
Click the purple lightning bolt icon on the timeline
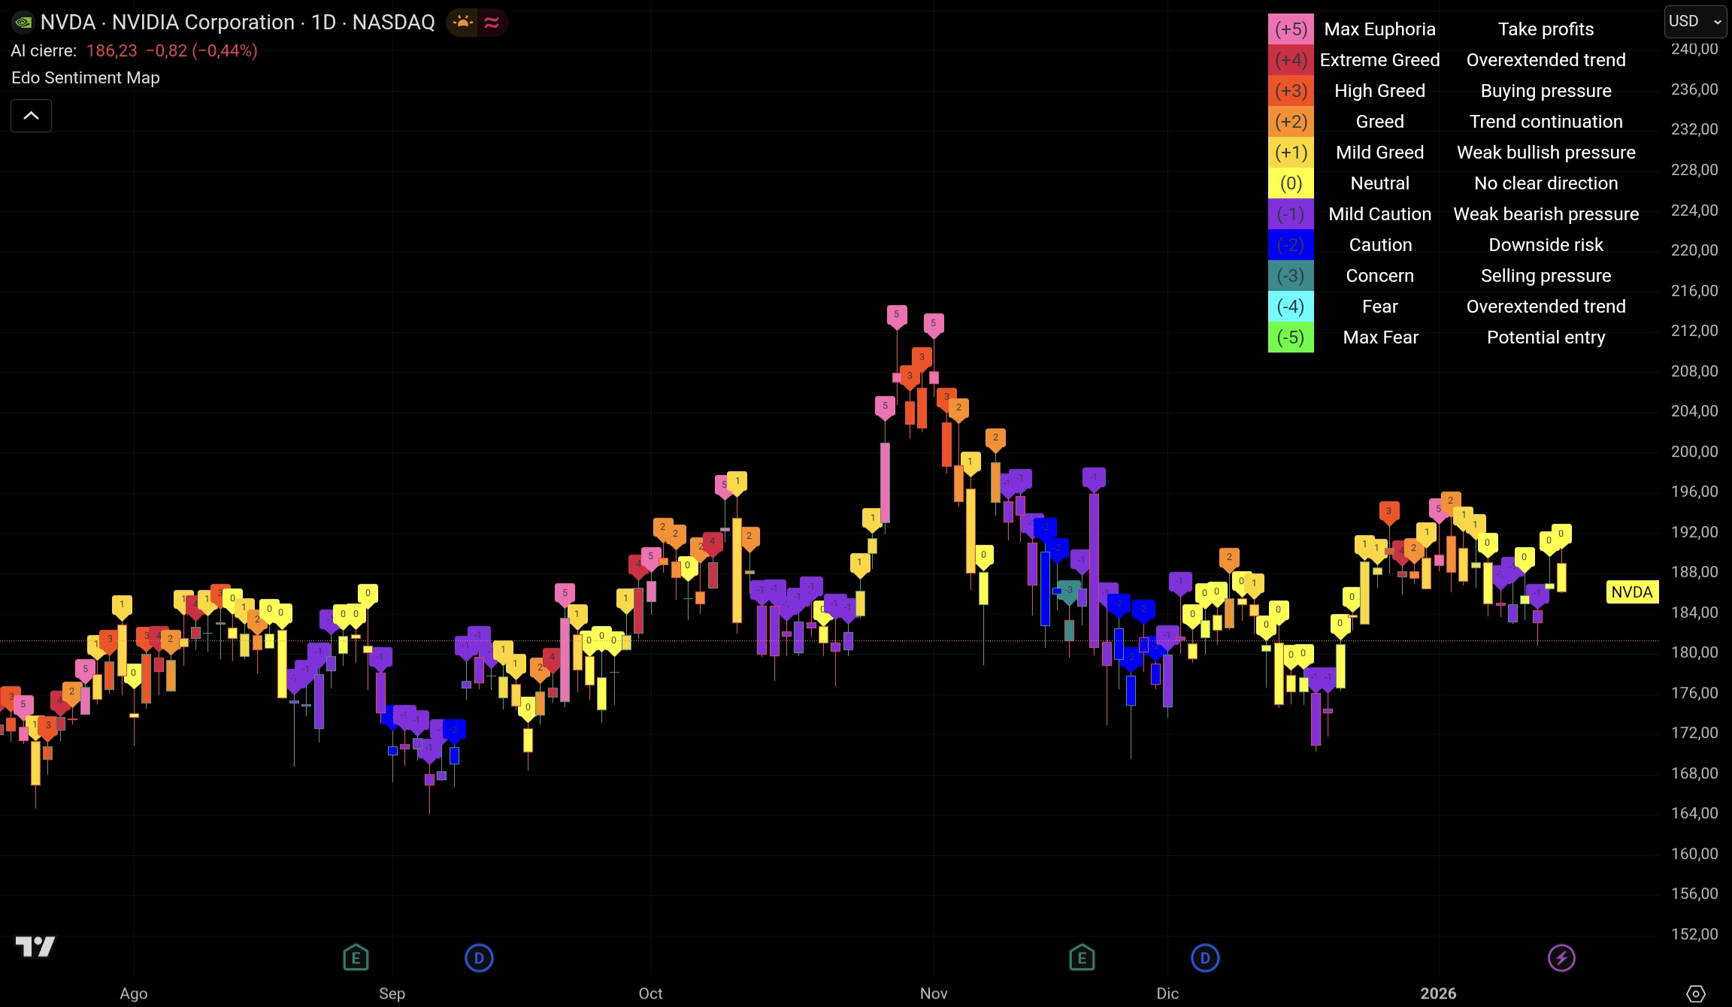tap(1561, 957)
